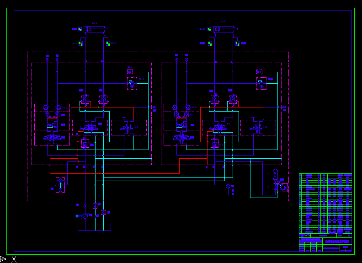The height and width of the screenshot is (263, 362).
Task: Click the X axis marker at bottom-left
Action: tap(14, 259)
